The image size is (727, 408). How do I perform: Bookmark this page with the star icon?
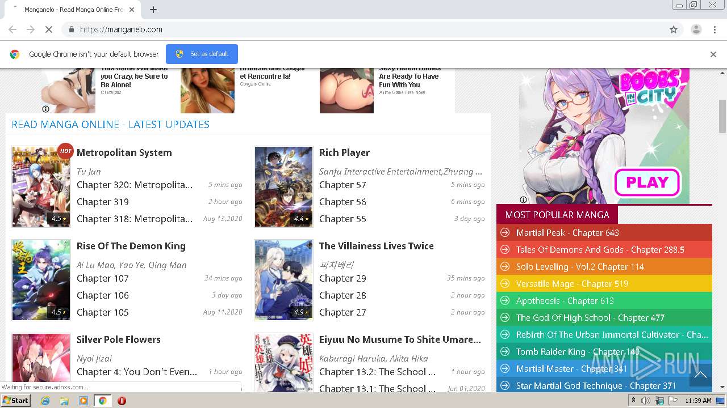pos(674,29)
